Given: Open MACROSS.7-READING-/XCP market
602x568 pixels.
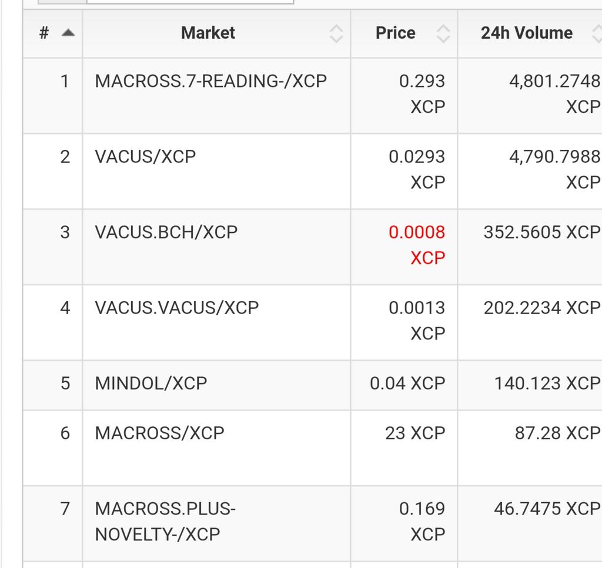Looking at the screenshot, I should pyautogui.click(x=211, y=81).
